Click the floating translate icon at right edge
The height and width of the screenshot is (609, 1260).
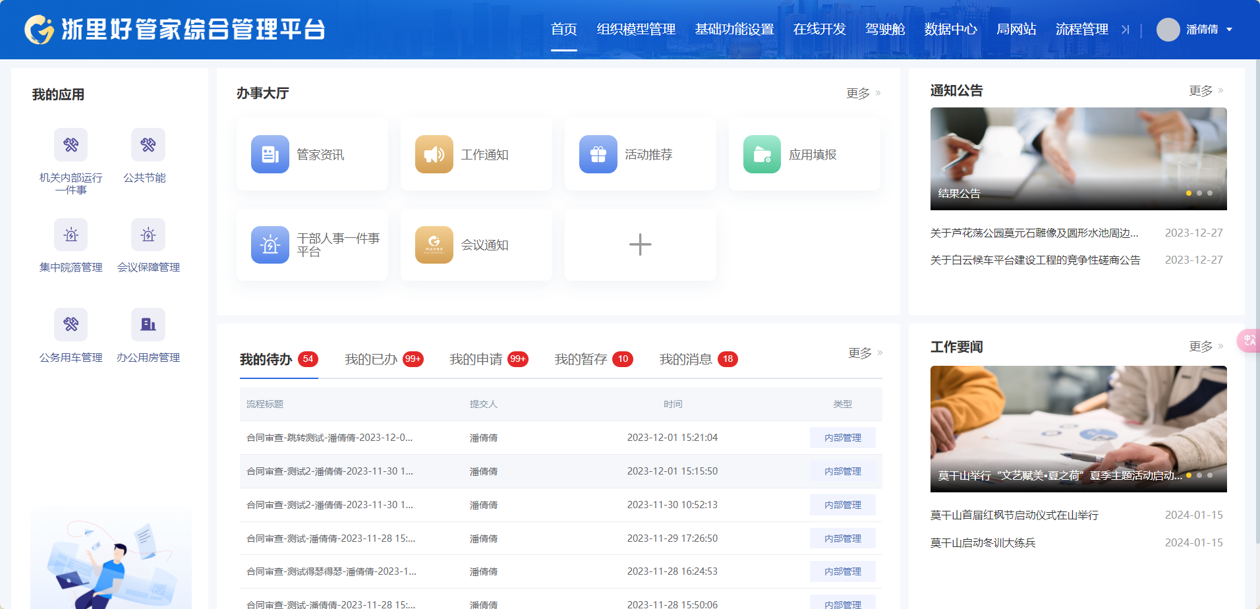[1249, 341]
